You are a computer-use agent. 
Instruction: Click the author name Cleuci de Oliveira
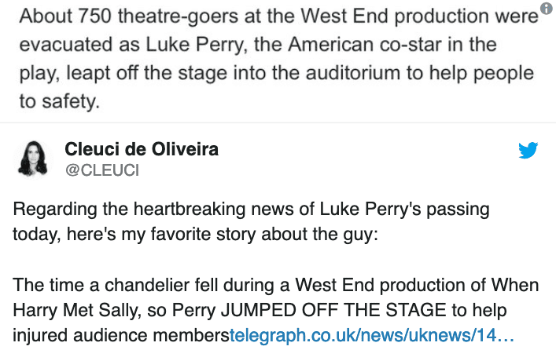(142, 149)
